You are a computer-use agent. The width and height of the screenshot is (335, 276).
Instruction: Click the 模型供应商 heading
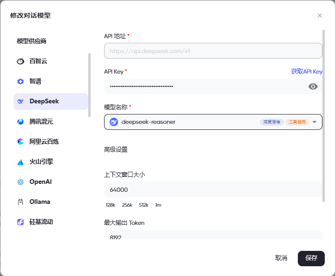(32, 41)
